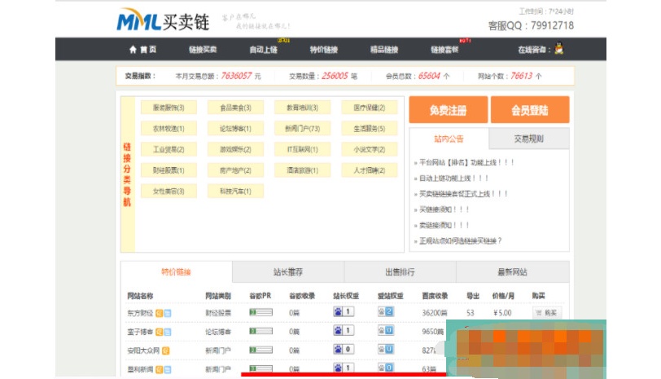This screenshot has width=661, height=379.
Task: Switch to the 站长推荐 tab
Action: pos(287,272)
